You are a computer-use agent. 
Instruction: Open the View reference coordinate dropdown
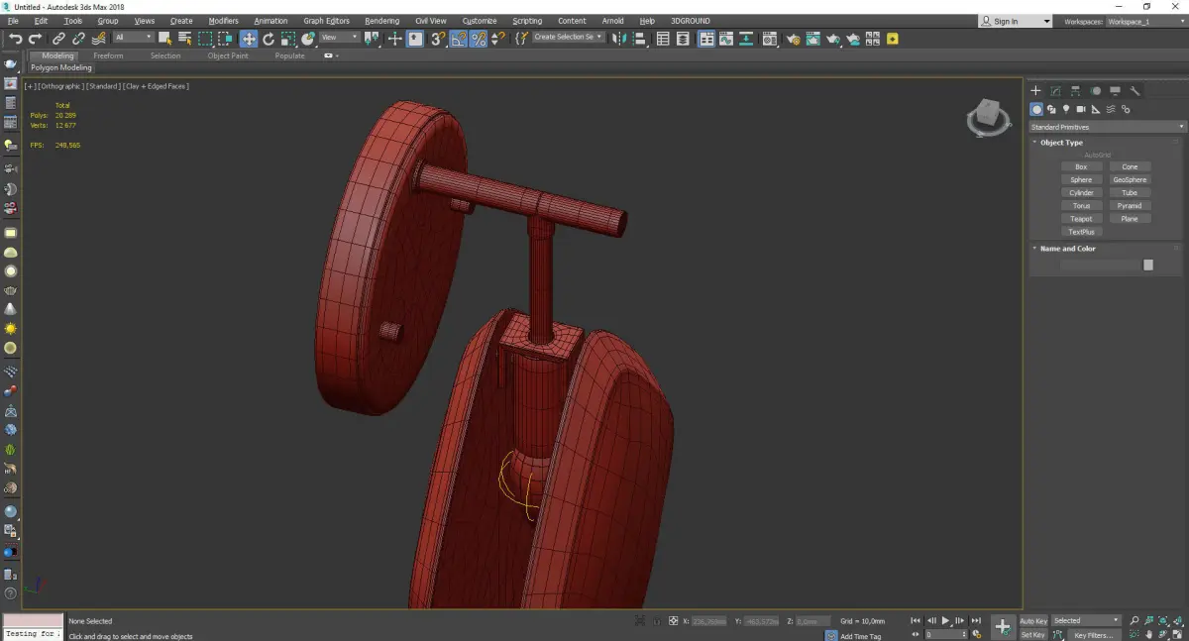(x=340, y=38)
